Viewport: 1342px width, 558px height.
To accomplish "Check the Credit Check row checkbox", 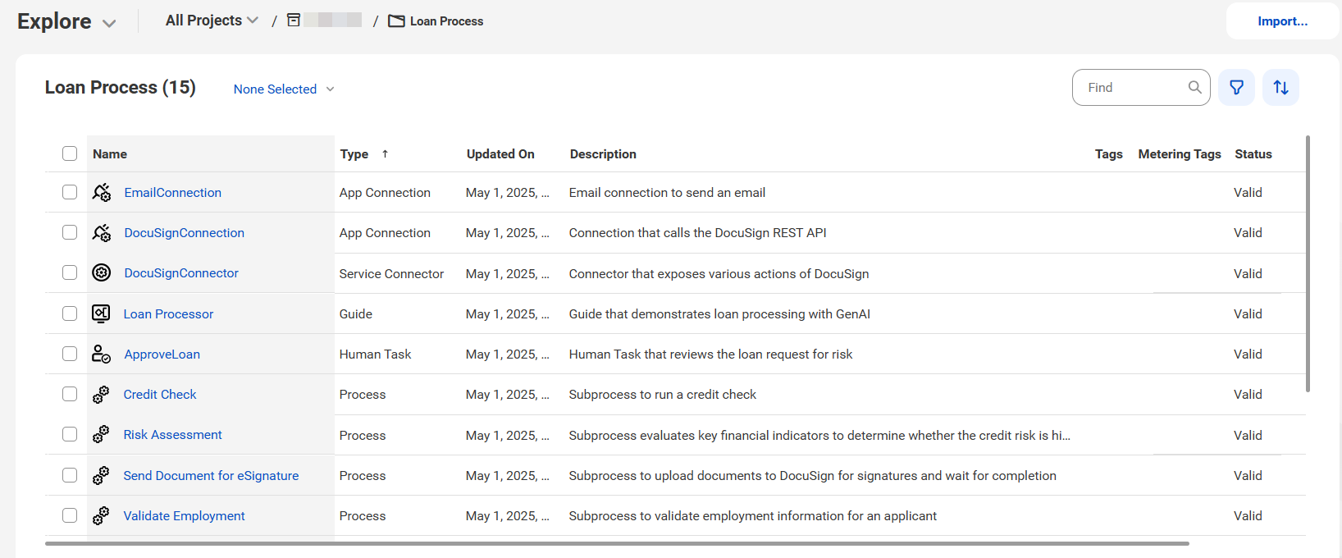I will (x=70, y=394).
